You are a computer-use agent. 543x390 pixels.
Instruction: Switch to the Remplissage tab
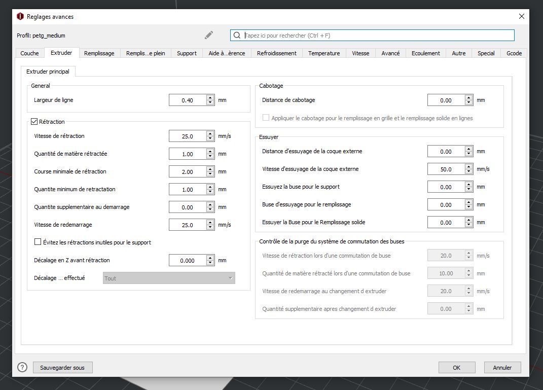(99, 53)
